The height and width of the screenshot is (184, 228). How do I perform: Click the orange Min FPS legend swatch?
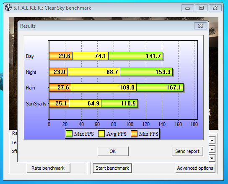[x=134, y=134]
